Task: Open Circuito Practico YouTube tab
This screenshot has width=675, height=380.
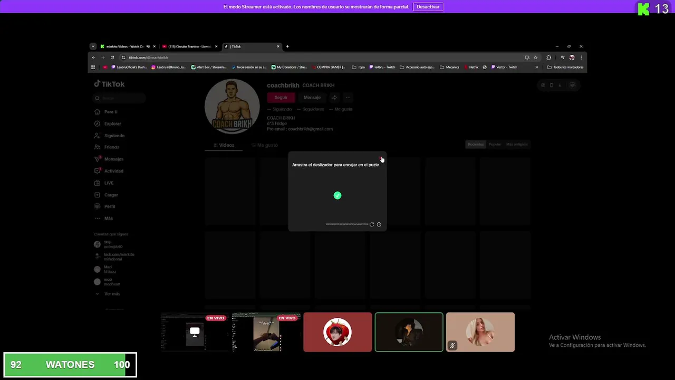Action: coord(190,46)
